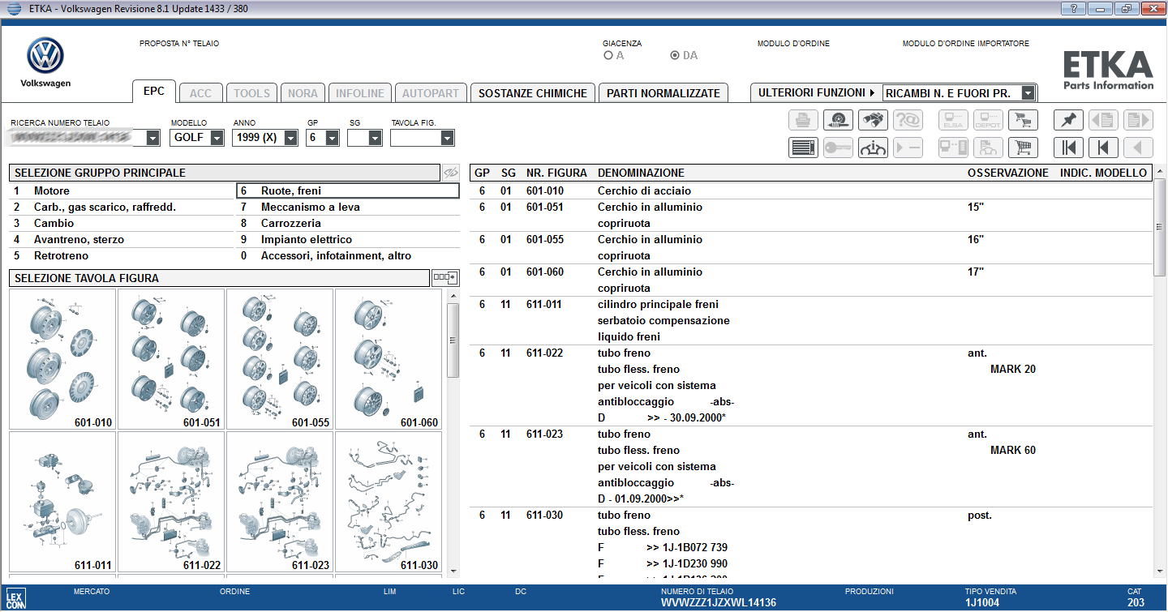The height and width of the screenshot is (612, 1168).
Task: Switch thumbnail layout in figure panel header
Action: click(445, 278)
